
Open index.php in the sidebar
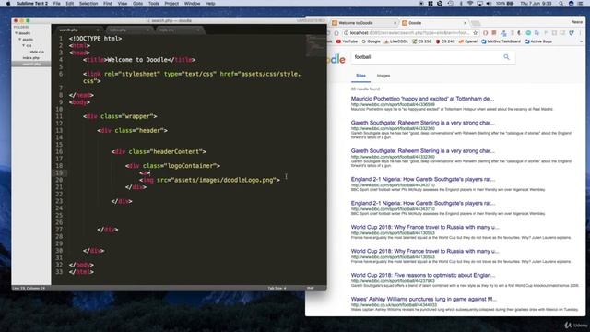(x=30, y=58)
